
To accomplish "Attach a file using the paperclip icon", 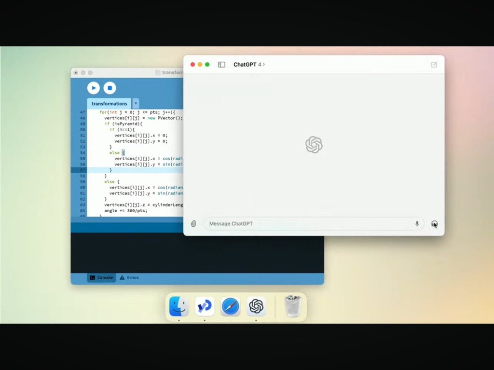I will point(193,224).
